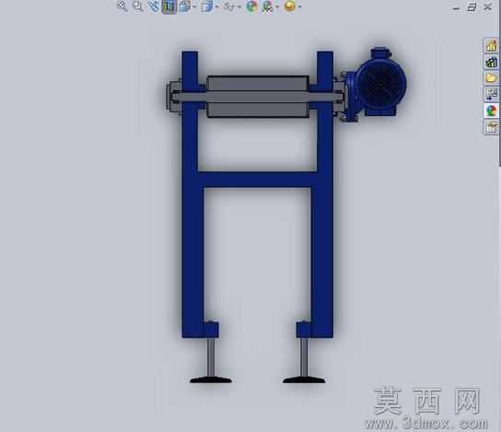The height and width of the screenshot is (432, 501).
Task: Open the Custom Properties task pane tab
Action: pos(491,127)
